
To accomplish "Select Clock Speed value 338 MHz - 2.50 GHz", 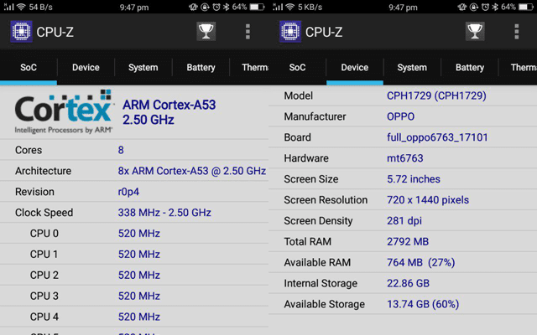I will [164, 213].
